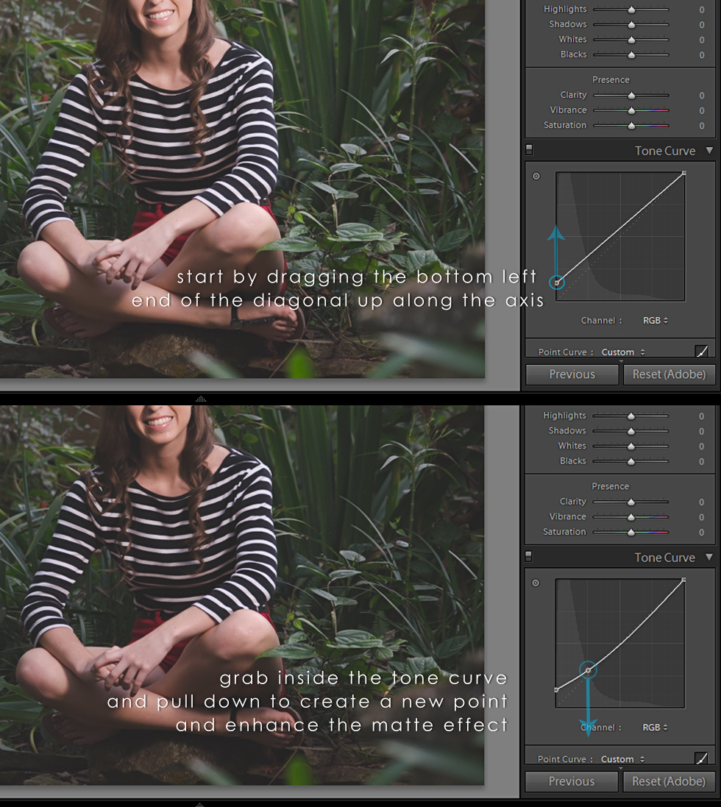Select the targeted adjustment tool in the upper Tone Curve panel
This screenshot has height=807, width=721.
point(536,177)
